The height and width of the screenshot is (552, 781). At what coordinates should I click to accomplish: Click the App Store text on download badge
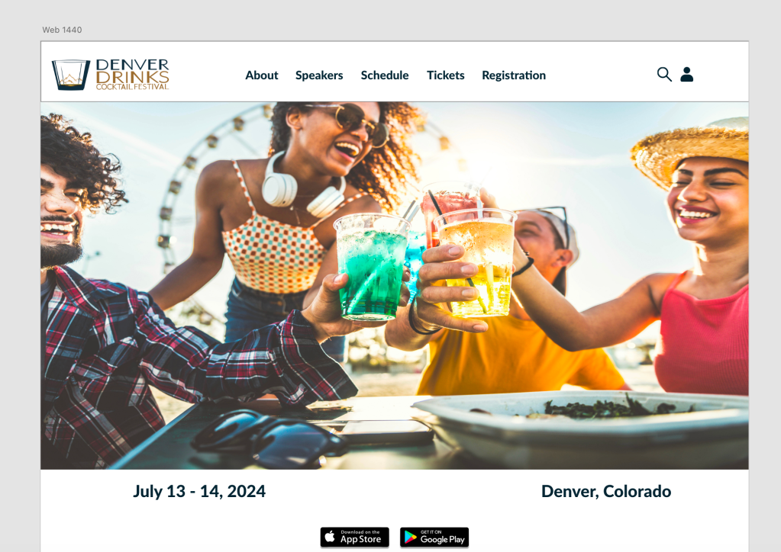pos(360,539)
